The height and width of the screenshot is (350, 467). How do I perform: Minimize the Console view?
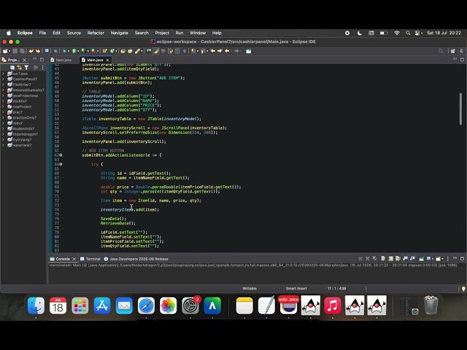pyautogui.click(x=455, y=258)
